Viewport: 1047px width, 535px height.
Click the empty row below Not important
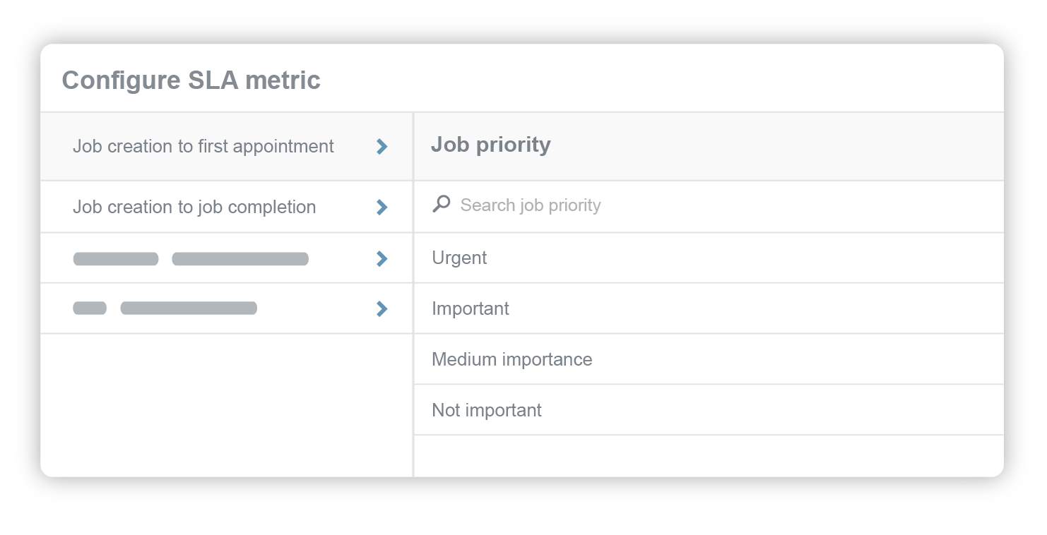click(x=708, y=455)
